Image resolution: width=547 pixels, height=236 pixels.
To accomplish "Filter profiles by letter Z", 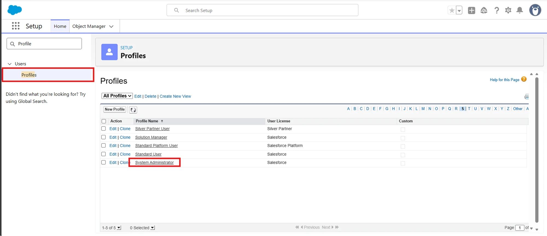I will 508,109.
